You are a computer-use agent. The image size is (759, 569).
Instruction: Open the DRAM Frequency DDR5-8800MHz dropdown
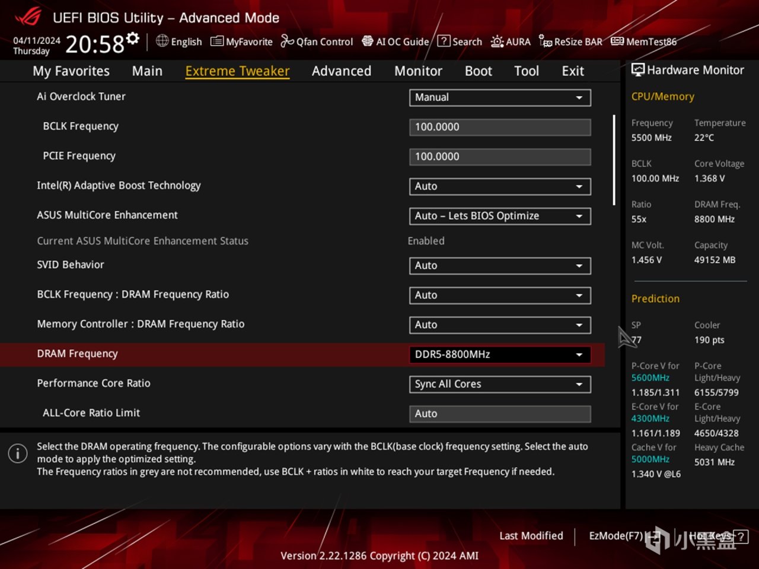tap(500, 354)
